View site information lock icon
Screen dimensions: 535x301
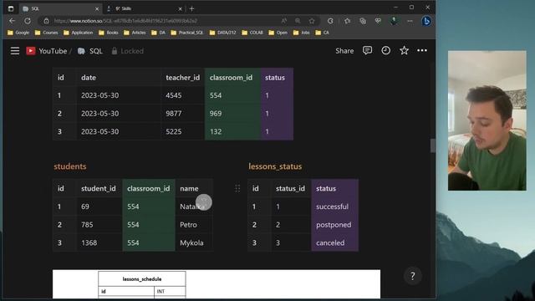coord(46,21)
